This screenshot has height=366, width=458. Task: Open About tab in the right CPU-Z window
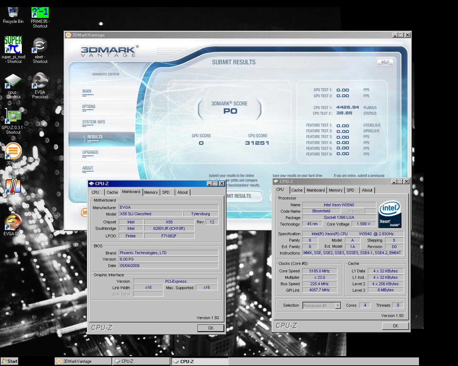[367, 190]
